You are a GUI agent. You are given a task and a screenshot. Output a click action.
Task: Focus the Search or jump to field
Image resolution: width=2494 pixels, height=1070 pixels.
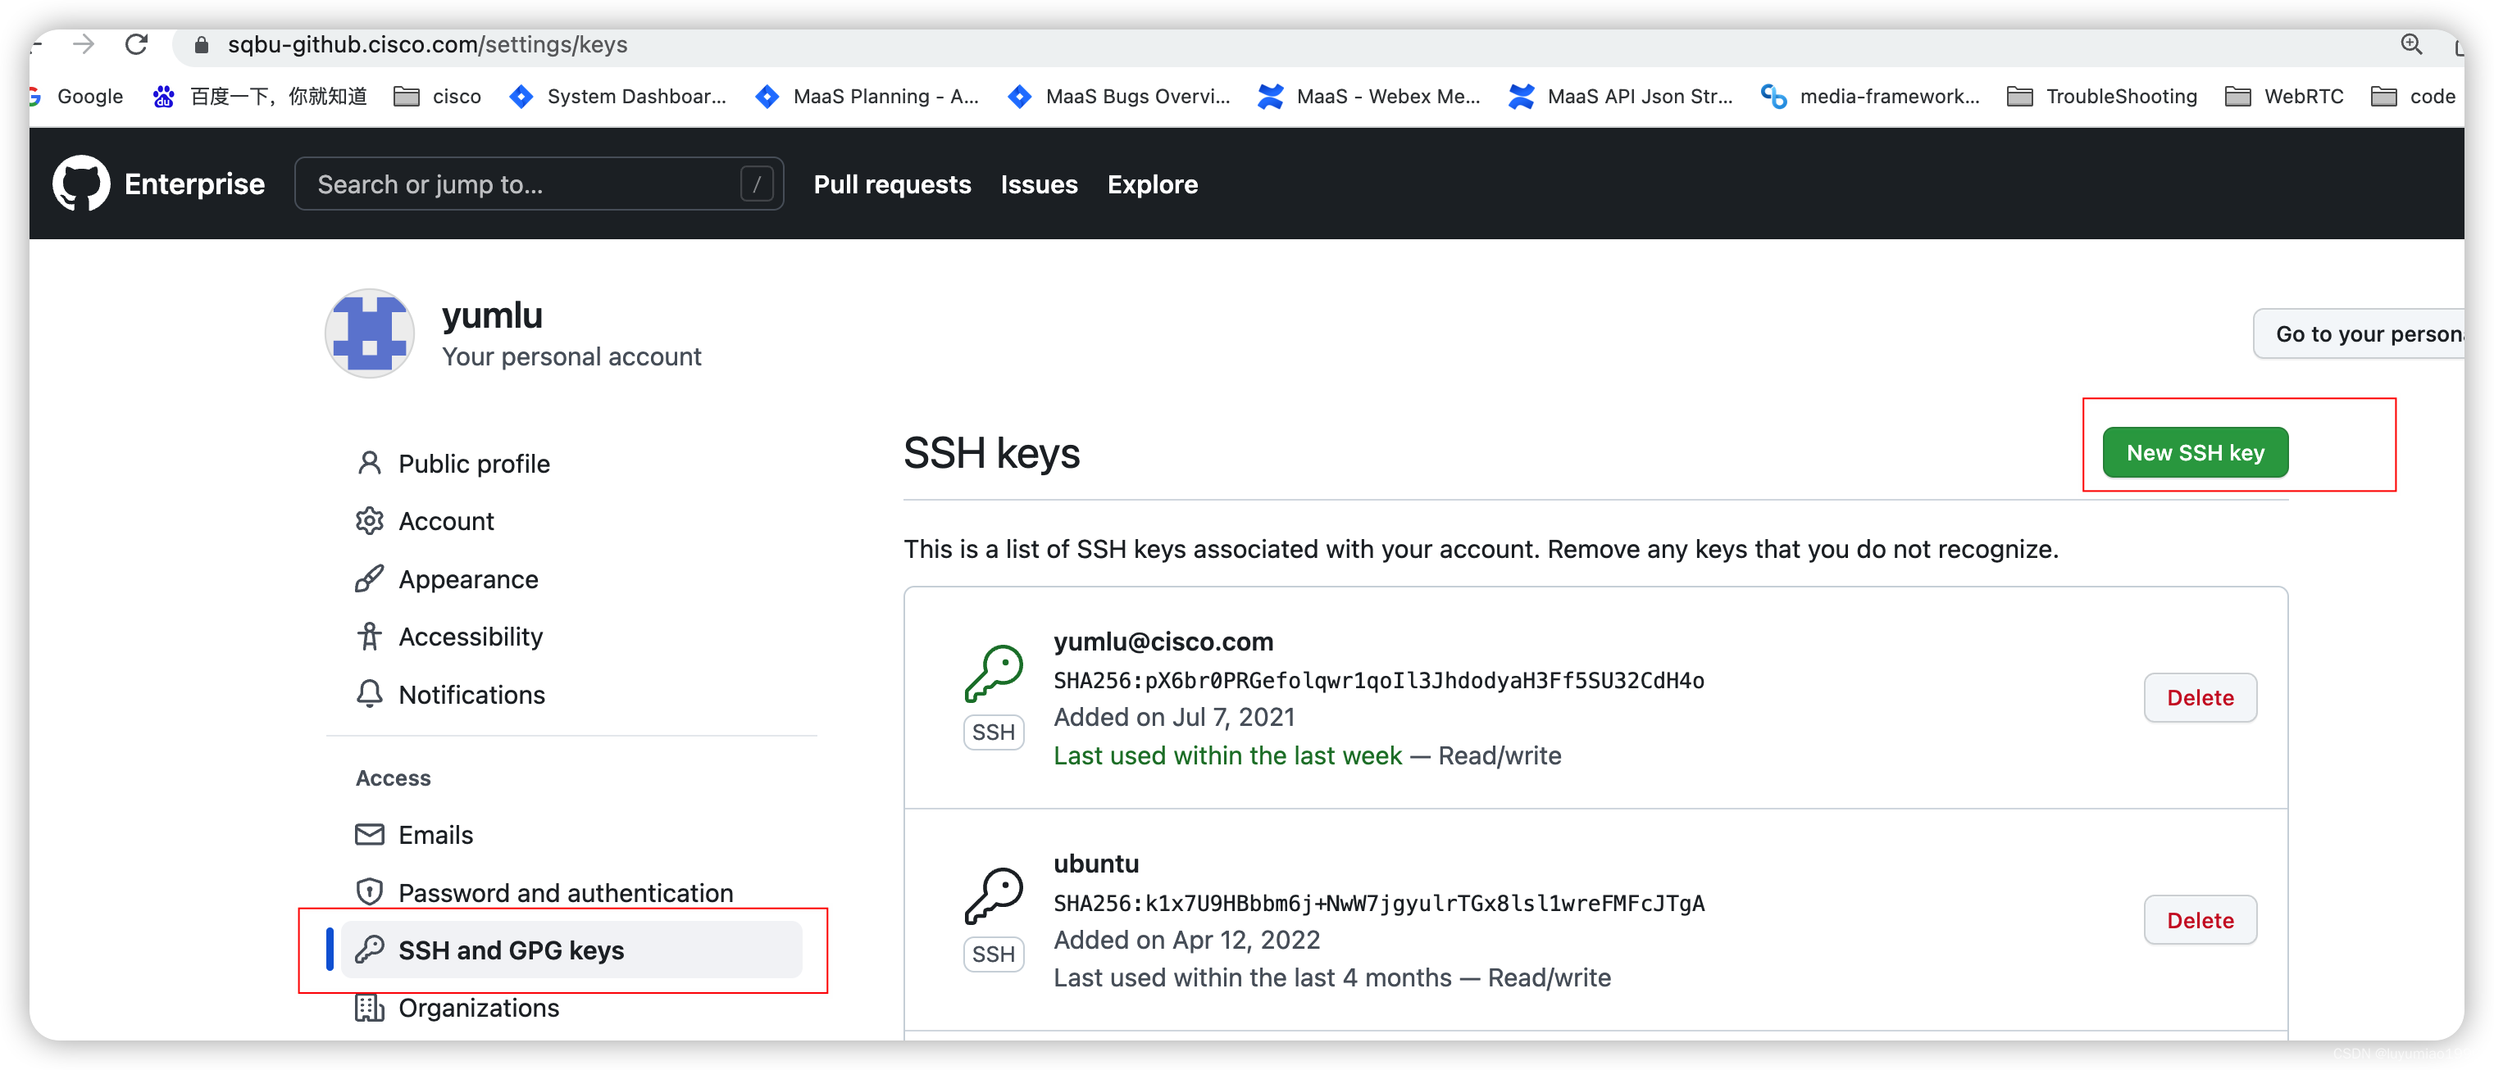click(539, 184)
